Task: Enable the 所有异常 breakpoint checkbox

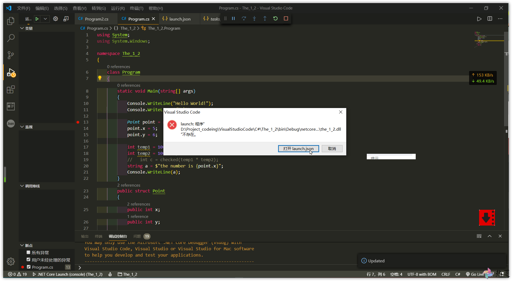Action: 28,252
